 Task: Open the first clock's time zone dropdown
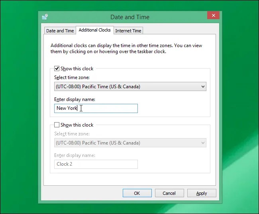point(130,87)
